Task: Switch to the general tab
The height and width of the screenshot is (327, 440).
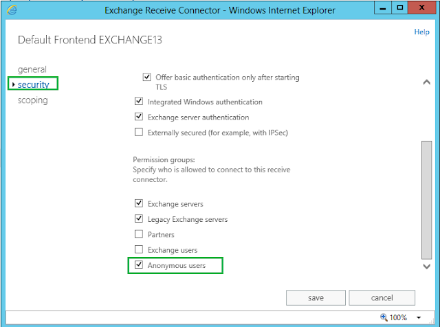Action: [32, 69]
